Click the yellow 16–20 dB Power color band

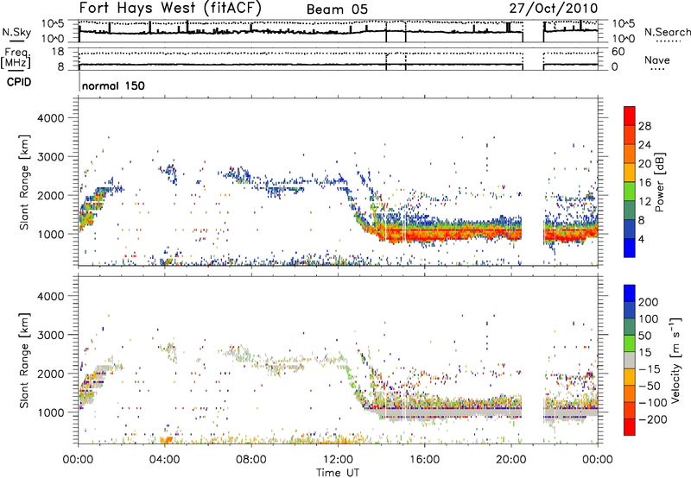tap(630, 172)
